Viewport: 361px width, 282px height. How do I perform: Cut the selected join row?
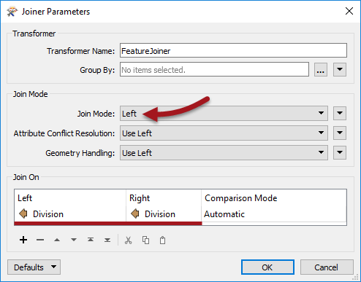[128, 240]
